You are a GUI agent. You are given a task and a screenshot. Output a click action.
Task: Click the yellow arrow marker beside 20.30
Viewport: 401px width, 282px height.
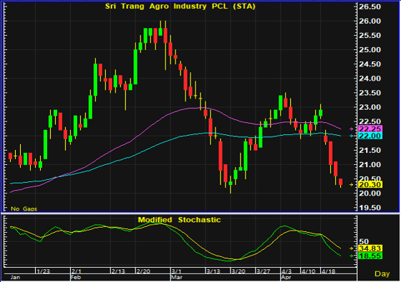(x=351, y=184)
